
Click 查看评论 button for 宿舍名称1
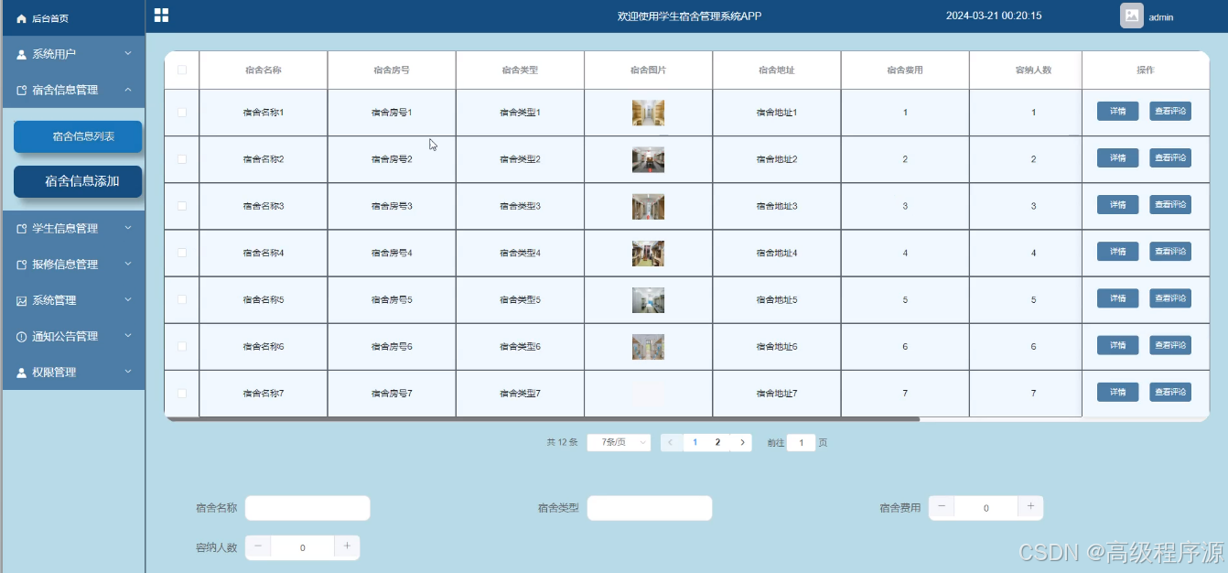[x=1170, y=112]
